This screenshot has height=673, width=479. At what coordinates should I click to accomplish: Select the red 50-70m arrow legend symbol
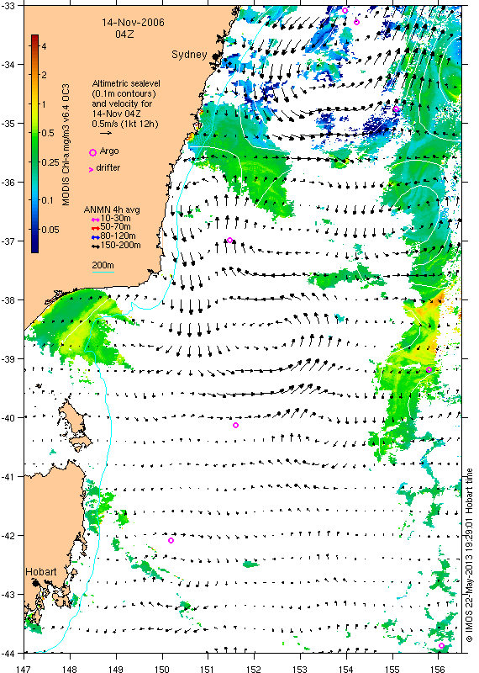pyautogui.click(x=96, y=227)
